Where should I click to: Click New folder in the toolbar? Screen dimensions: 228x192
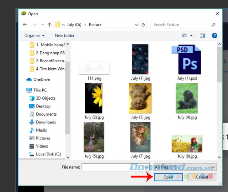point(65,36)
